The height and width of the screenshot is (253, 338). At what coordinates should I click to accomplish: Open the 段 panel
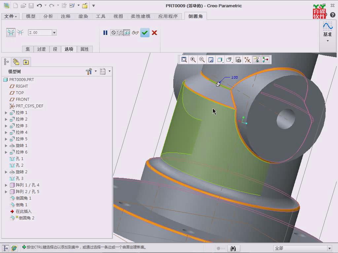55,49
